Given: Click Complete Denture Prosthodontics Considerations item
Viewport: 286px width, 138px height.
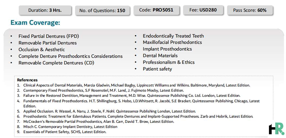Looking at the screenshot, I should coord(70,56).
